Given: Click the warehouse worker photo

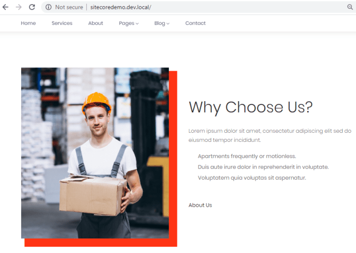Looking at the screenshot, I should coord(95,153).
